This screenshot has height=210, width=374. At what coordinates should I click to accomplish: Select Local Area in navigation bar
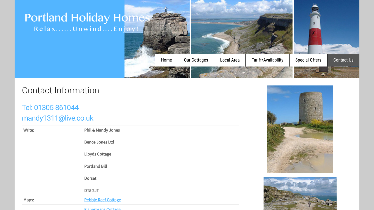(x=230, y=60)
